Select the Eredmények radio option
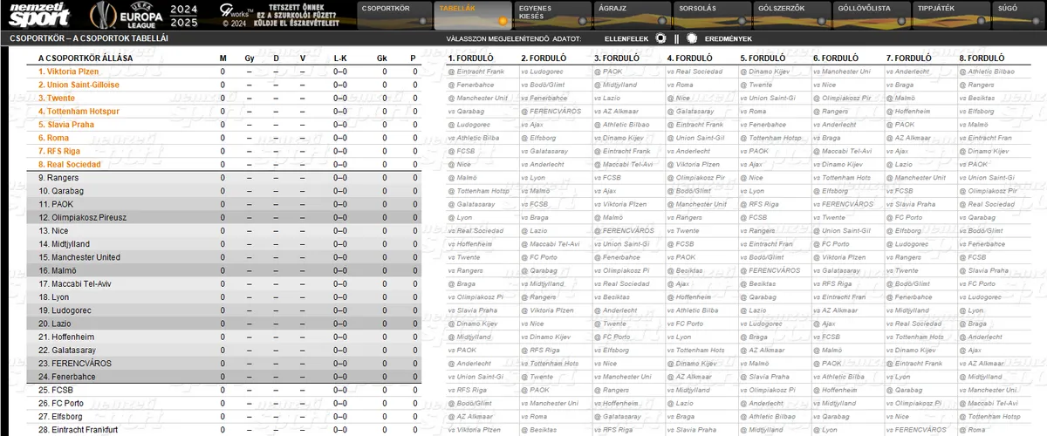1047x436 pixels. click(x=692, y=38)
